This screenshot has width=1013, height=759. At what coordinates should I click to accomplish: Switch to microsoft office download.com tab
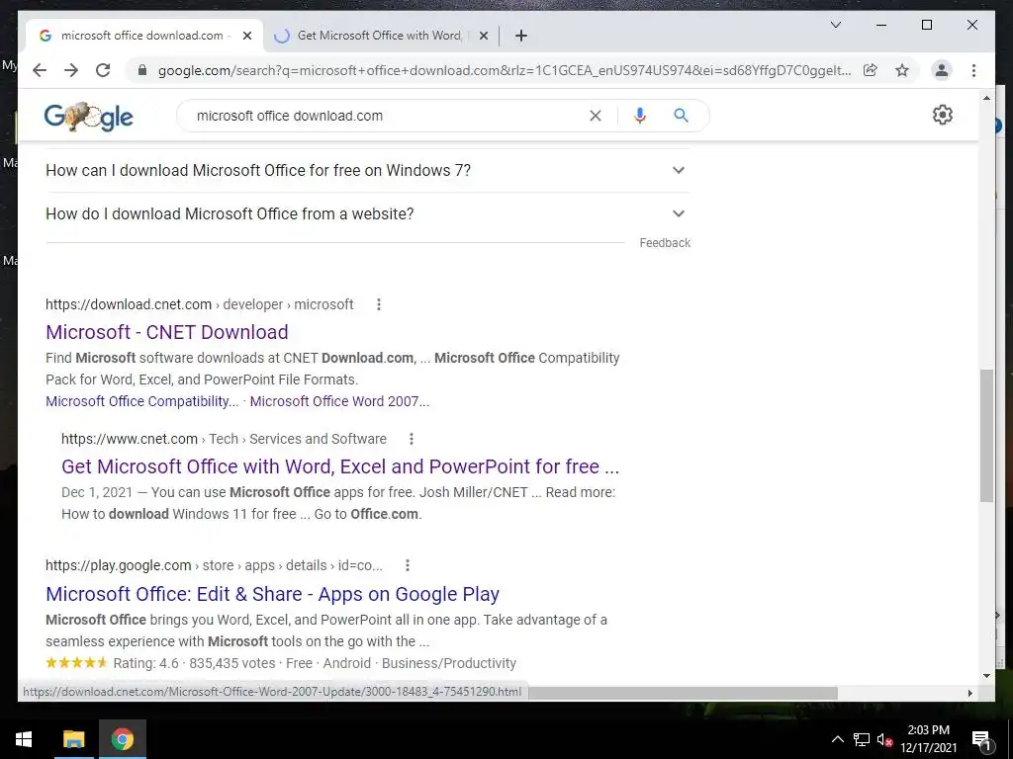(x=143, y=36)
